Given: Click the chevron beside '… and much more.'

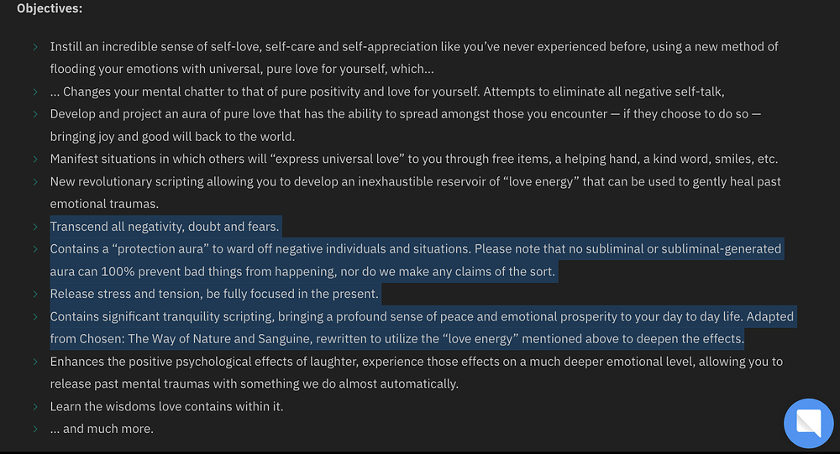Looking at the screenshot, I should coord(35,429).
